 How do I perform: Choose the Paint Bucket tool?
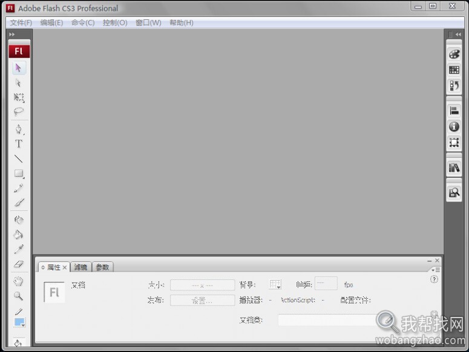[x=19, y=235]
